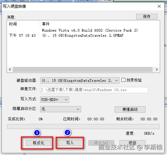The image size is (167, 155).
Task: Enable the 刻录校验 checkbox
Action: pos(123,80)
